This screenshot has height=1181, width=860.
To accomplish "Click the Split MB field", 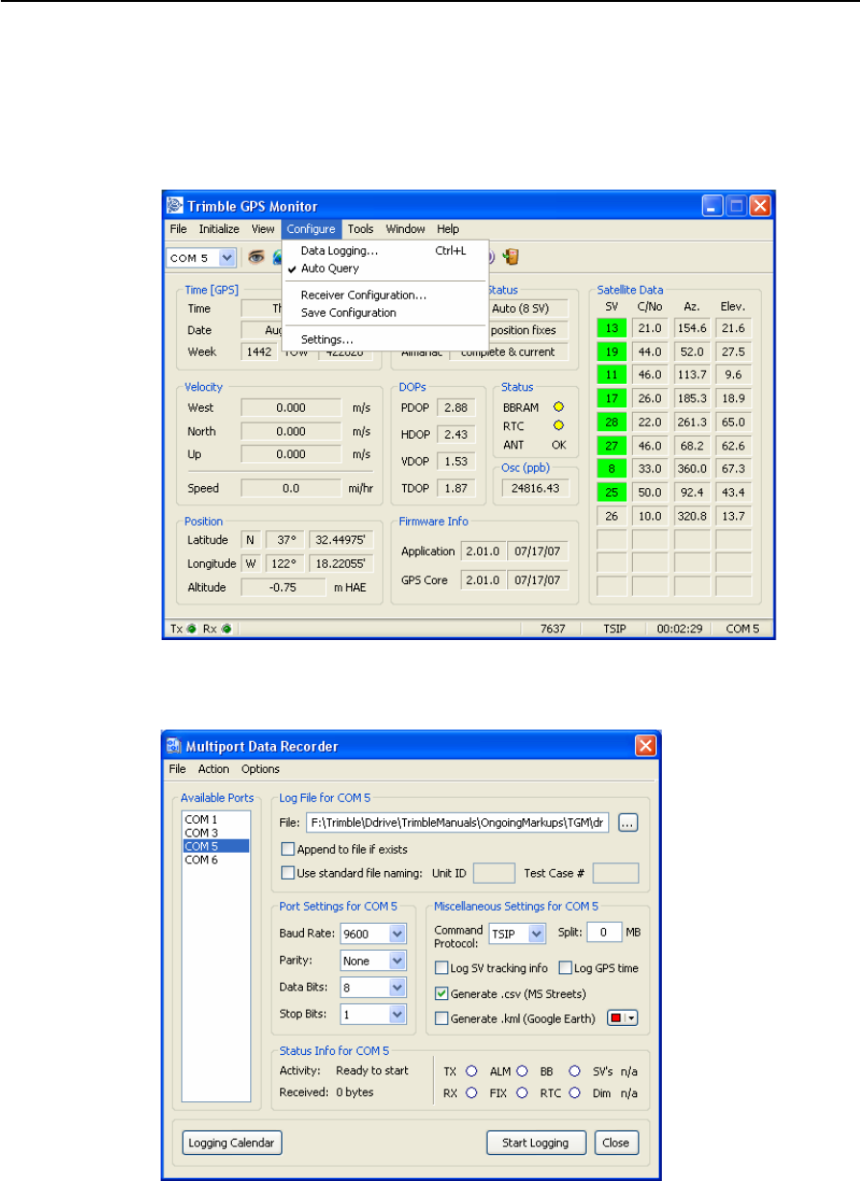I will coord(604,933).
